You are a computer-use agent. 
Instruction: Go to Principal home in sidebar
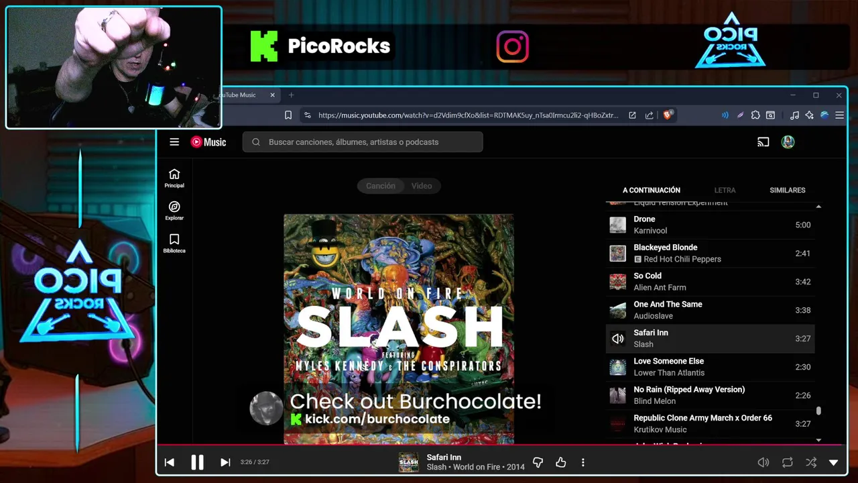click(x=174, y=178)
